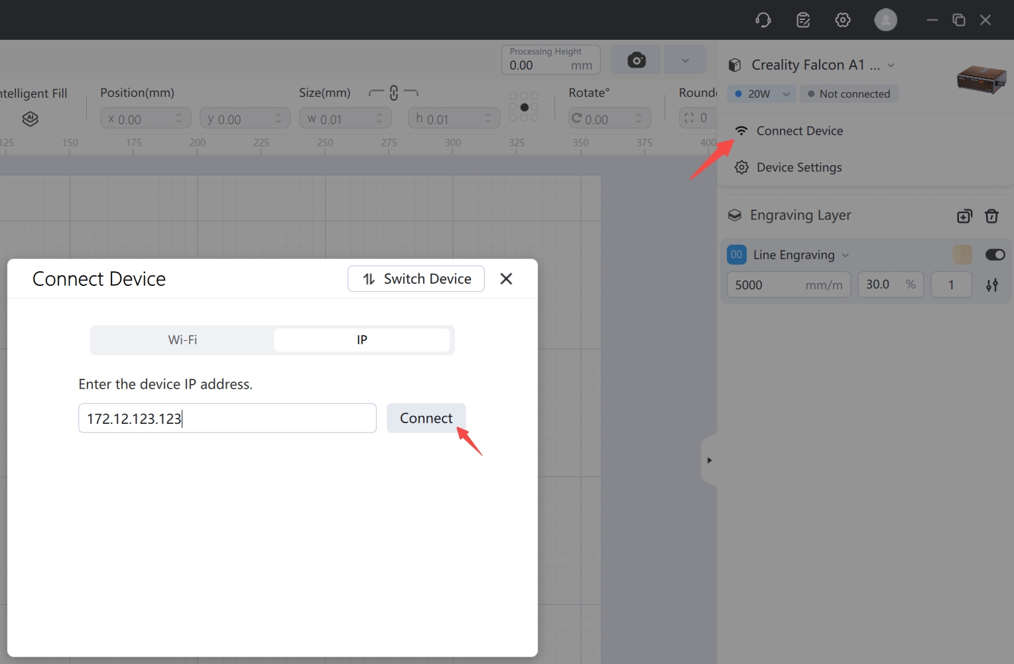Click the device IP address input field
The width and height of the screenshot is (1014, 664).
point(227,418)
